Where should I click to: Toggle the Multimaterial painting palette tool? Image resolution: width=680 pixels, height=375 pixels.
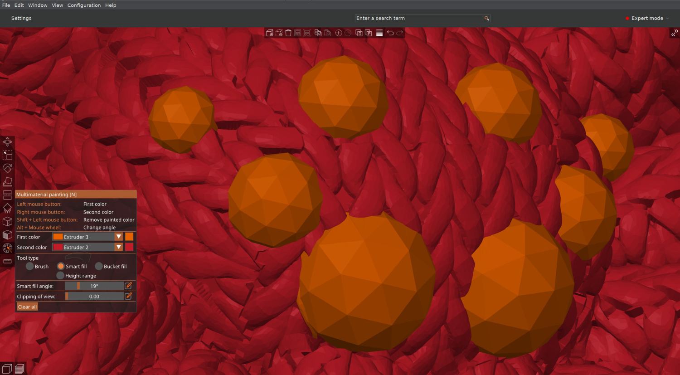7,248
